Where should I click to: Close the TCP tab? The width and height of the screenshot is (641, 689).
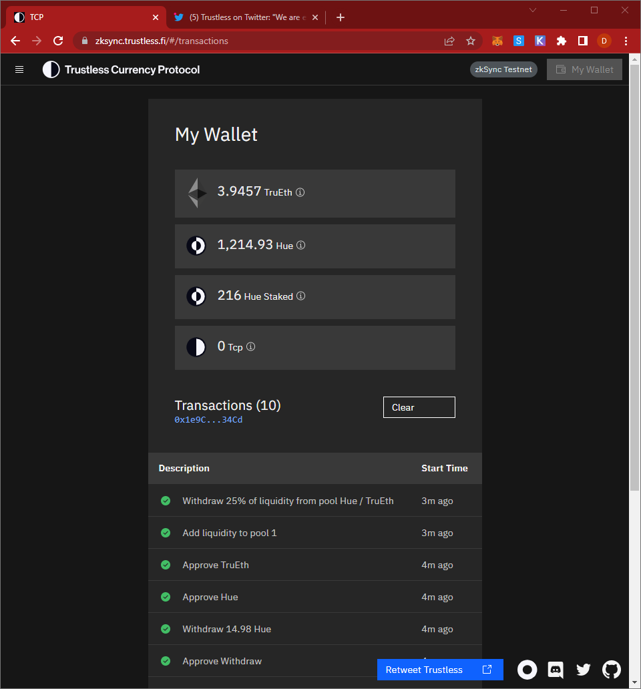pos(156,17)
